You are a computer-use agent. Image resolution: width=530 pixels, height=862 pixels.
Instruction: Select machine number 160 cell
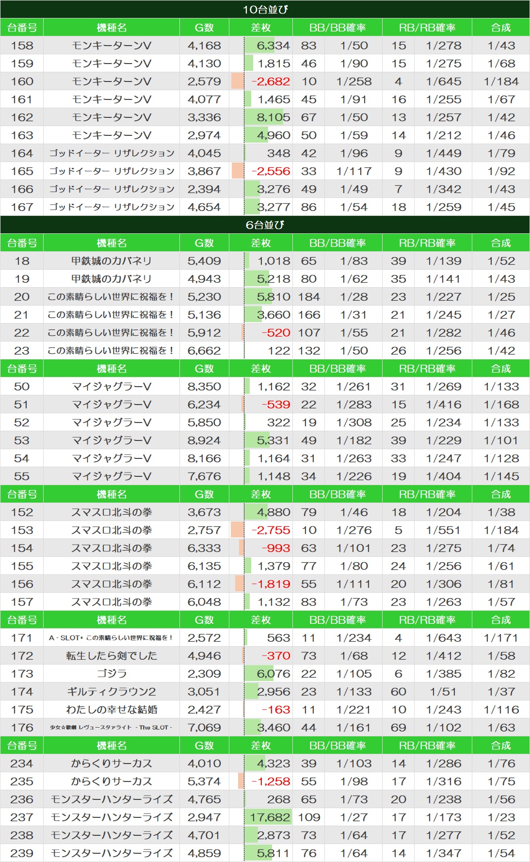(22, 81)
